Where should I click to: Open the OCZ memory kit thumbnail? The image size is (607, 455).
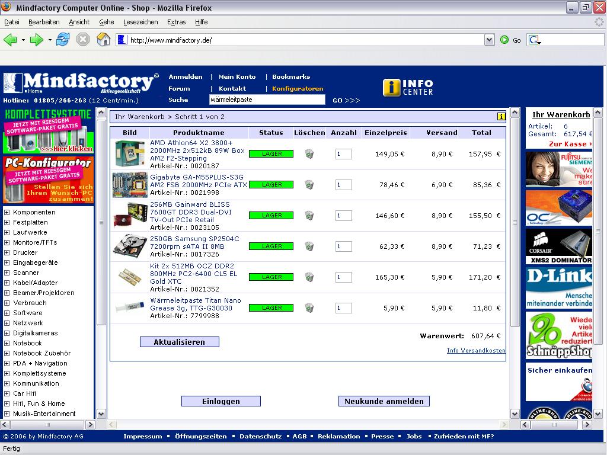tap(130, 277)
